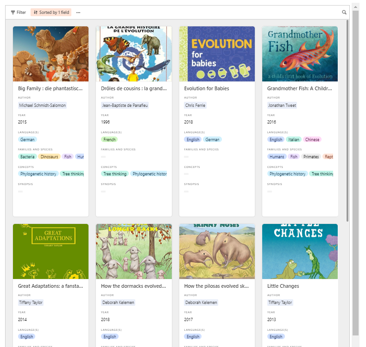Select author tag Jean-Baptiste de Panafieu
Viewport: 366px width, 347px height.
coord(125,105)
